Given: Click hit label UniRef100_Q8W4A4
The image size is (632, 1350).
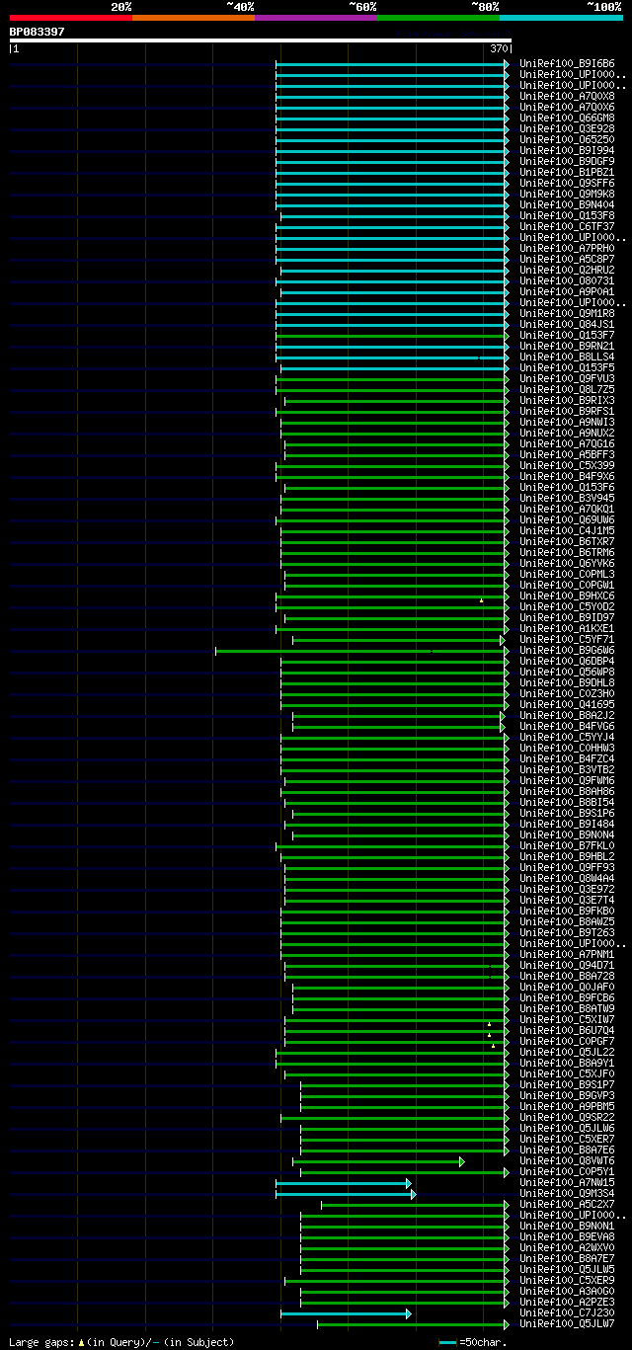Looking at the screenshot, I should point(567,879).
